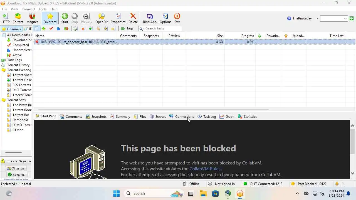The width and height of the screenshot is (356, 200).
Task: Switch to the Statistics tab
Action: coord(247,116)
